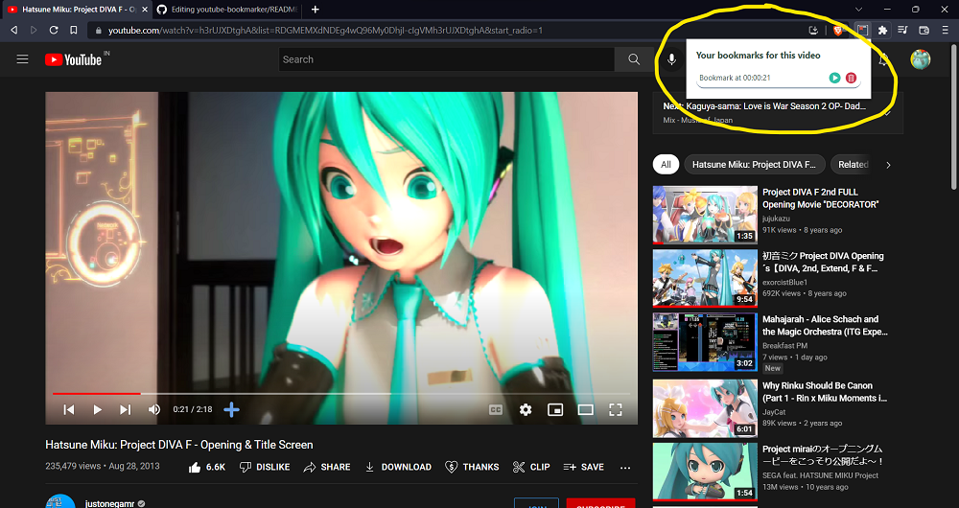959x508 pixels.
Task: Click the video title text
Action: pyautogui.click(x=179, y=445)
